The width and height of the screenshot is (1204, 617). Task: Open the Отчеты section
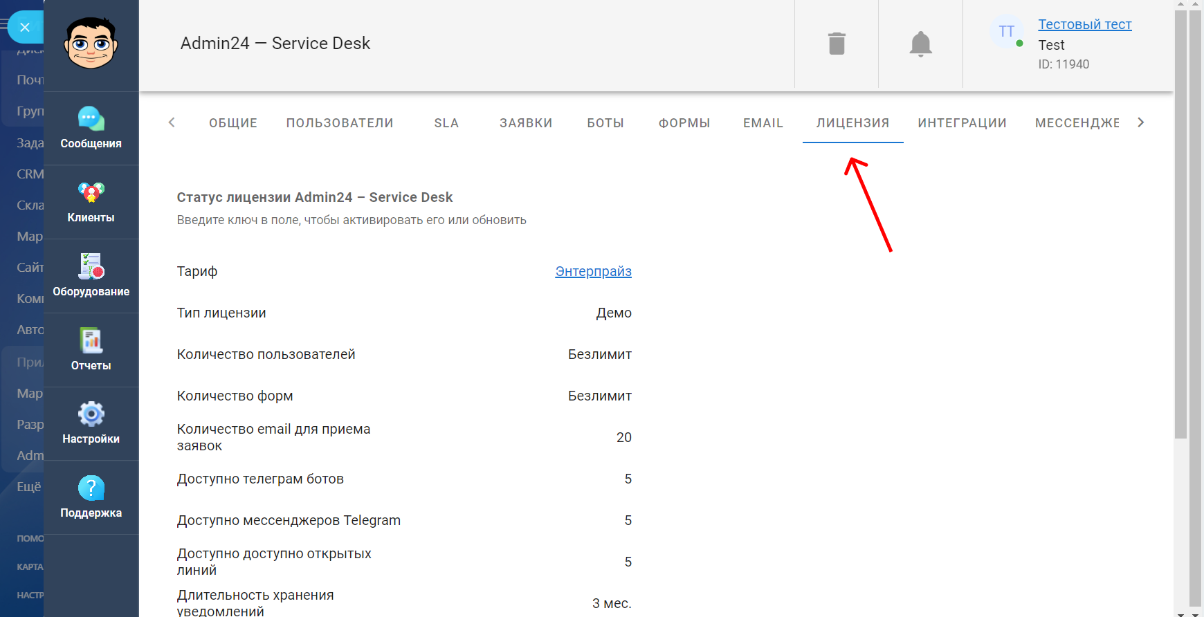91,351
